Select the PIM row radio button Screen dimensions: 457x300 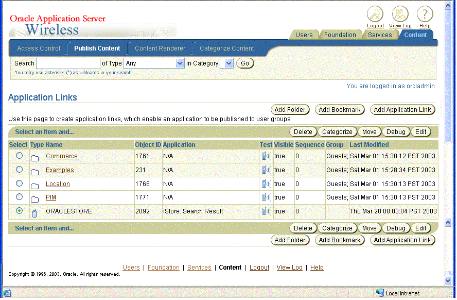19,197
